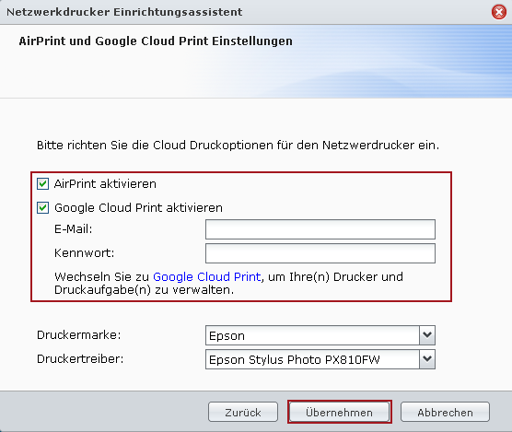The image size is (512, 432).
Task: Open the Druckermarke combo box showing Epson
Action: (312, 335)
